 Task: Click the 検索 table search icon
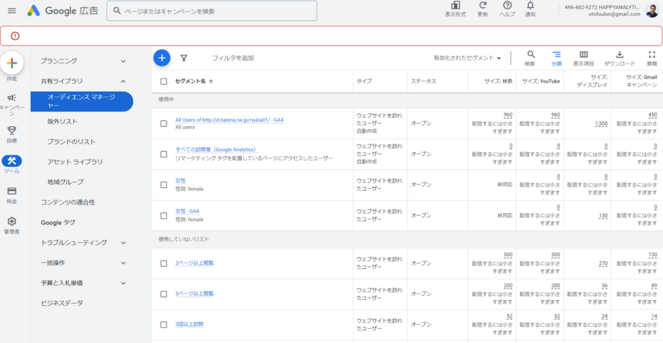point(530,54)
